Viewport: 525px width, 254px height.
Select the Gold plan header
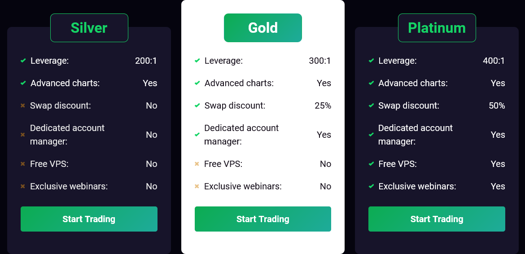click(263, 28)
